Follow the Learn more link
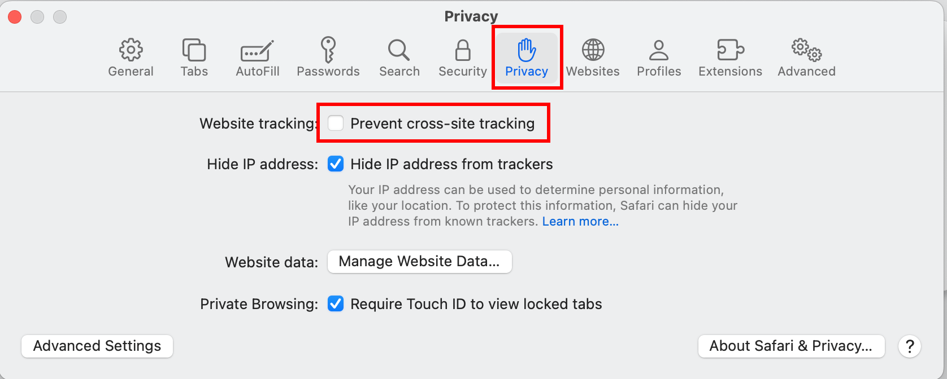This screenshot has width=947, height=379. point(580,222)
